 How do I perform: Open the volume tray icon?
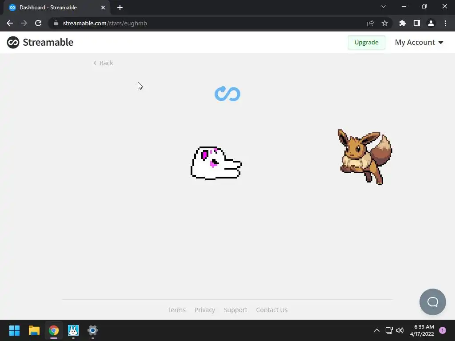point(400,330)
